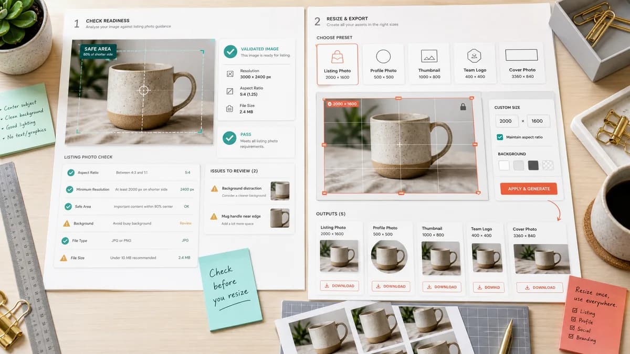Click the custom height field showing 1600

point(538,121)
